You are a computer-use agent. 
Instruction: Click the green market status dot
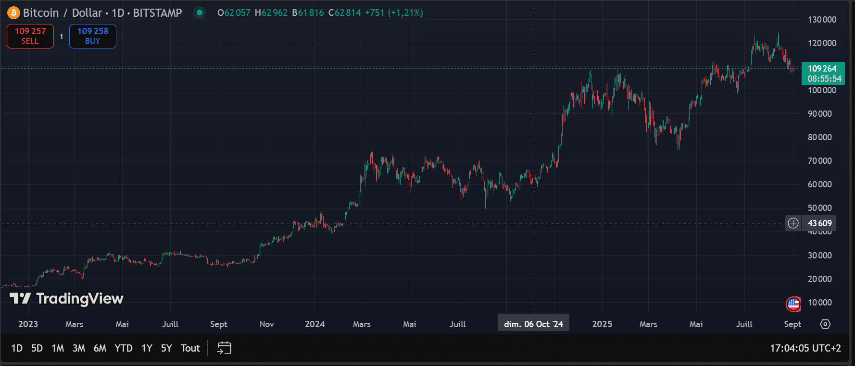pos(199,13)
